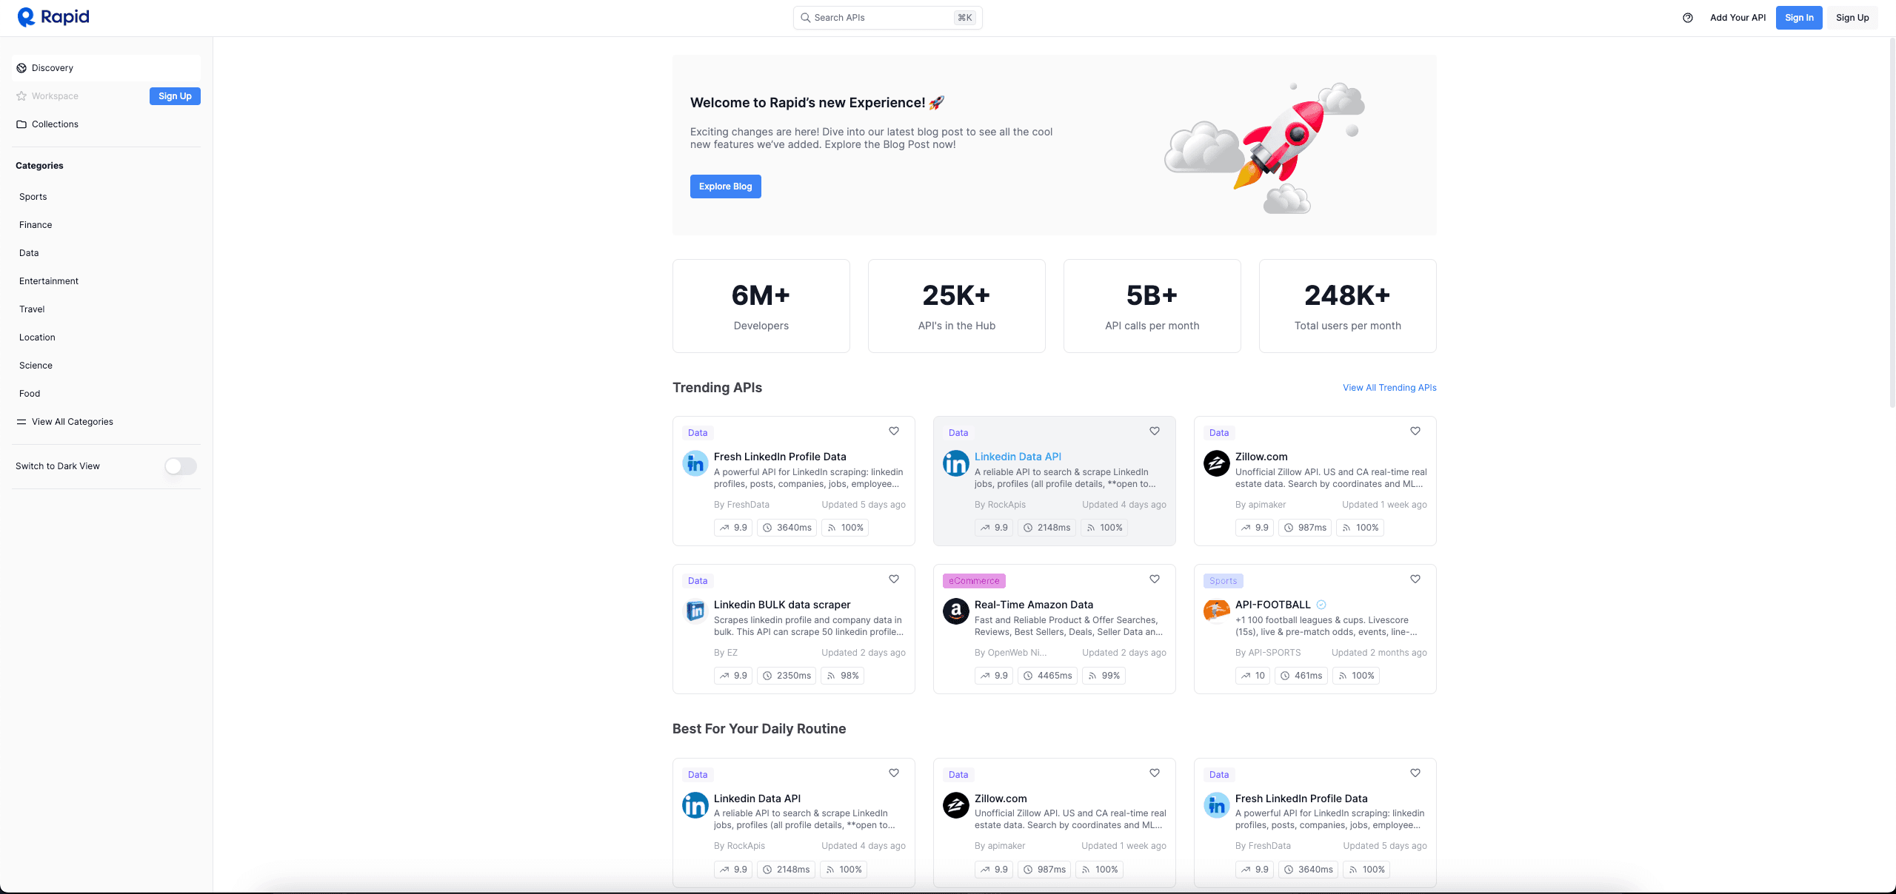Click the Collections folder icon

[x=21, y=124]
